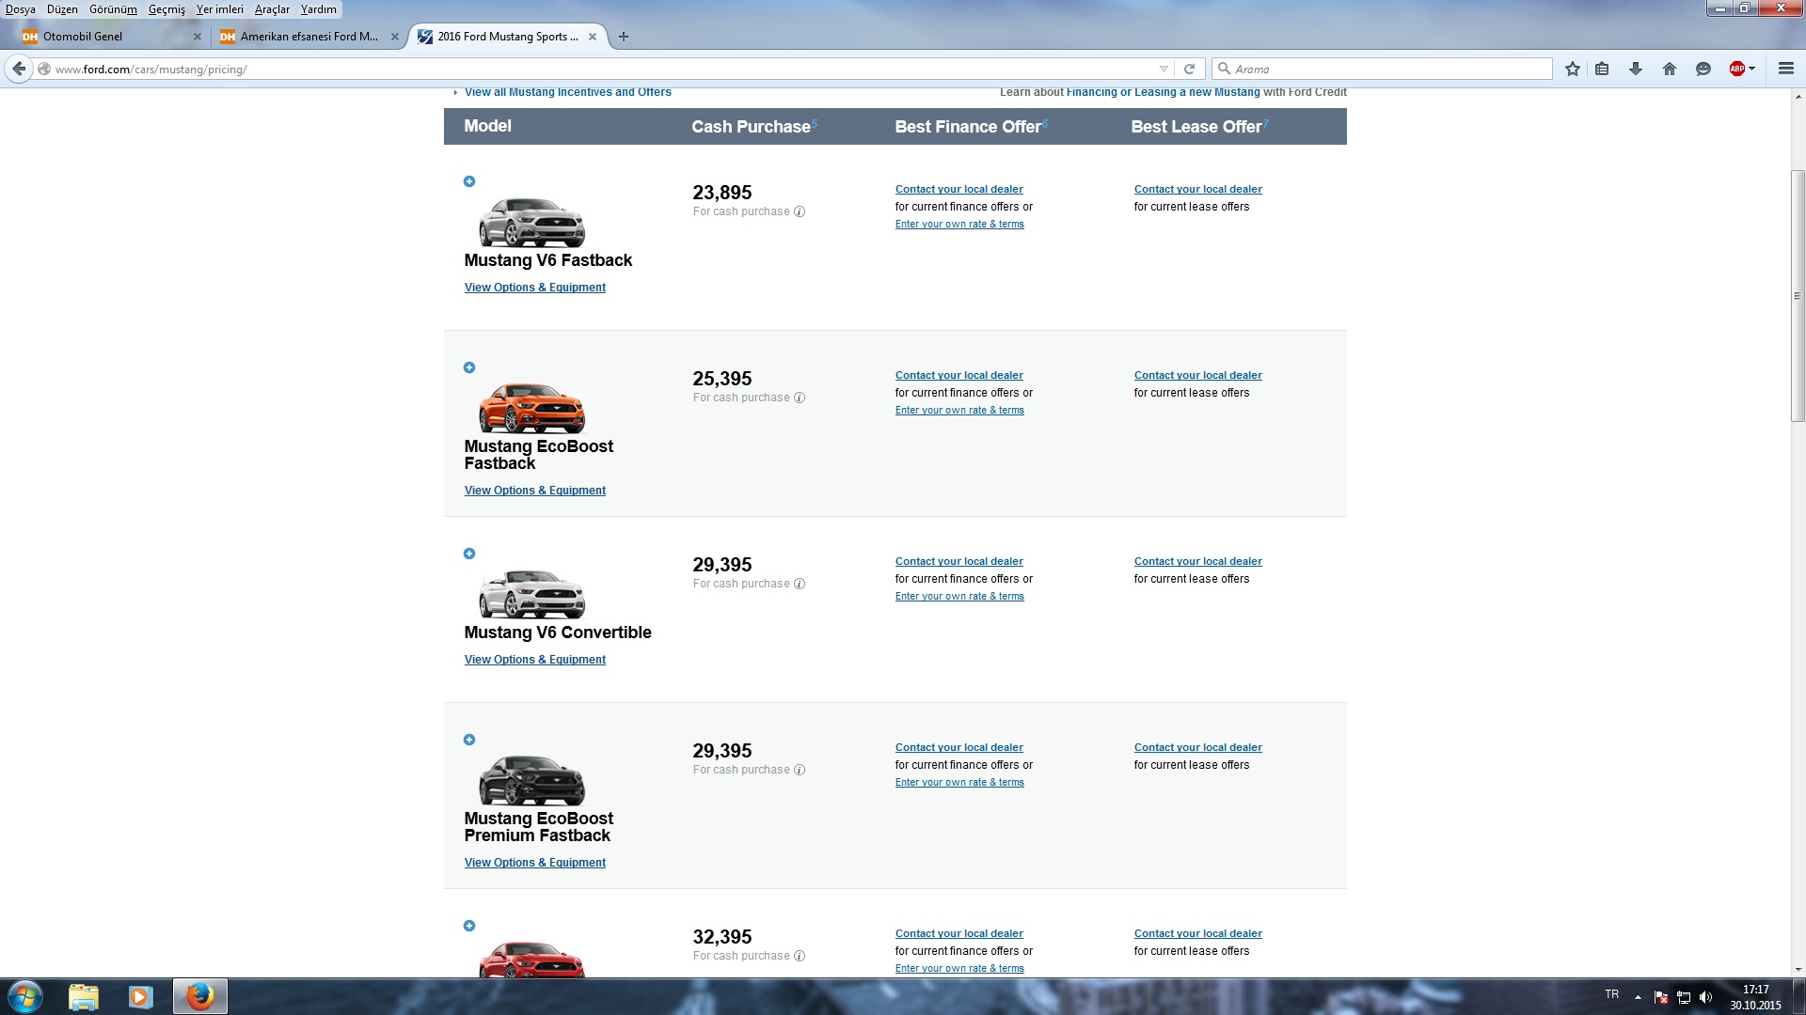Click the Adblock Plus icon
The image size is (1806, 1015).
(1737, 69)
